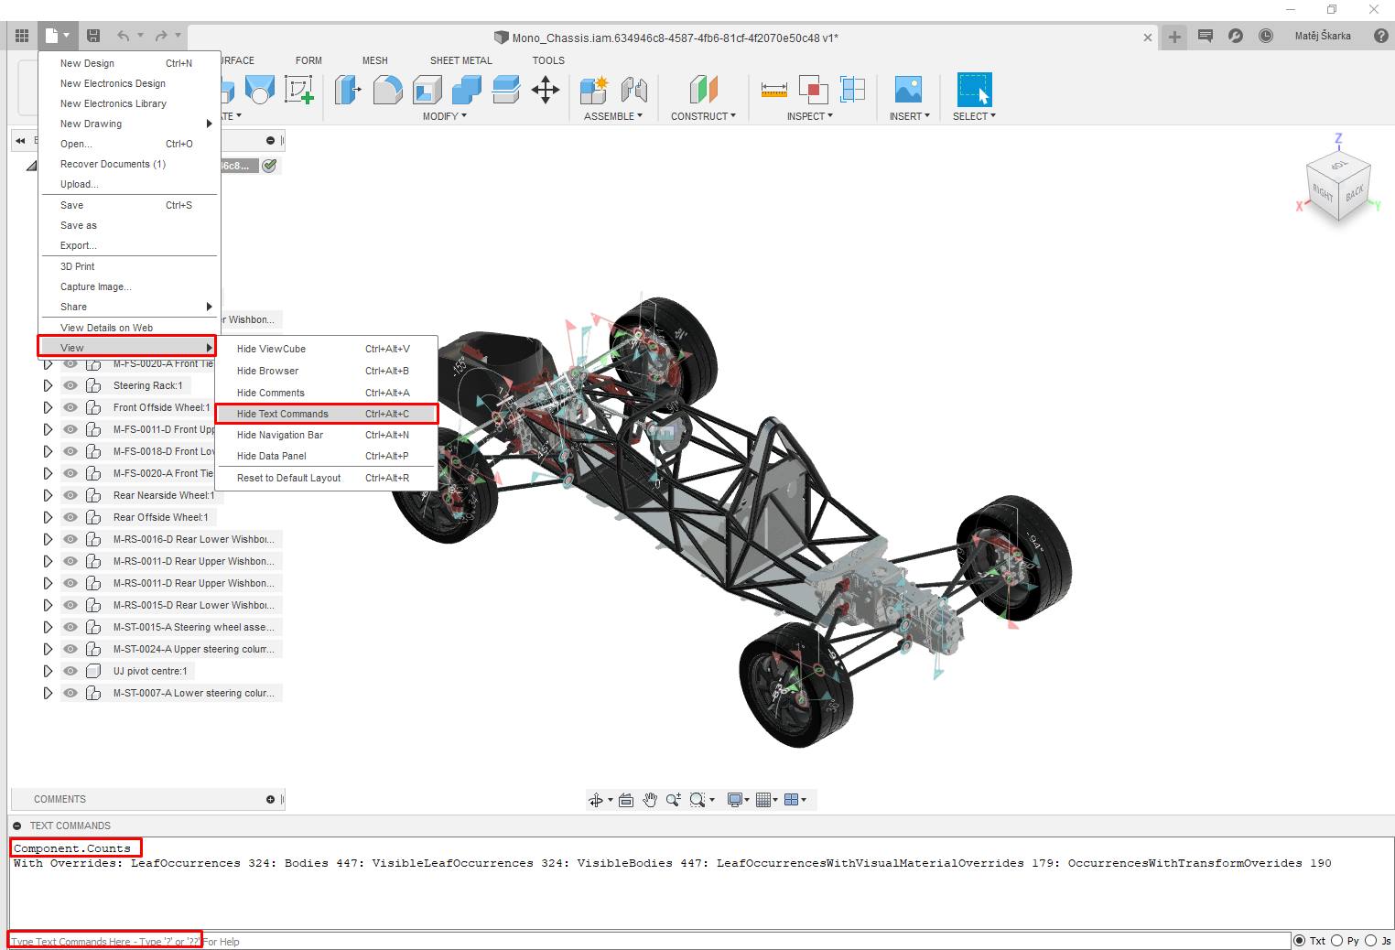The height and width of the screenshot is (950, 1395).
Task: Add a new design tab with plus
Action: pos(1174,37)
